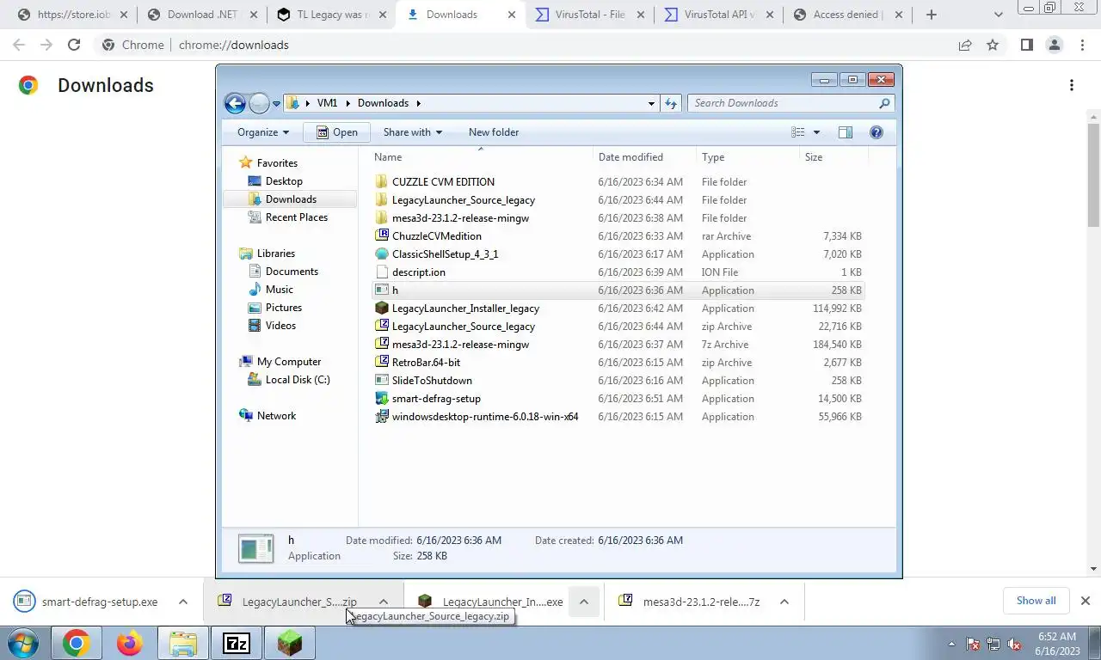Select Local Disk (C:) in navigation pane

click(x=298, y=380)
